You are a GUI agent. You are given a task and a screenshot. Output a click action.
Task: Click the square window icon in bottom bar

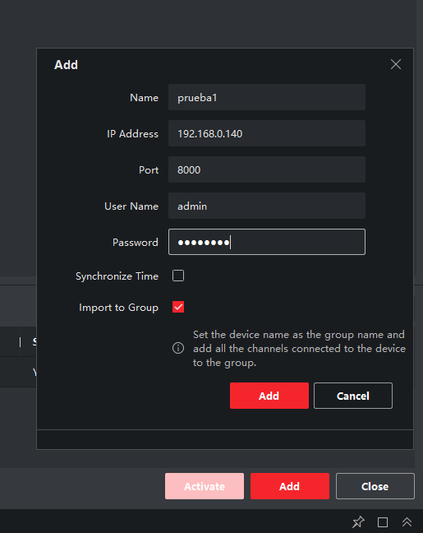tap(383, 521)
